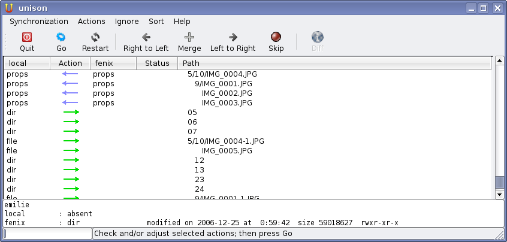Click the green arrow for 5/10/IMG_0004-1.JPG

[x=71, y=141]
